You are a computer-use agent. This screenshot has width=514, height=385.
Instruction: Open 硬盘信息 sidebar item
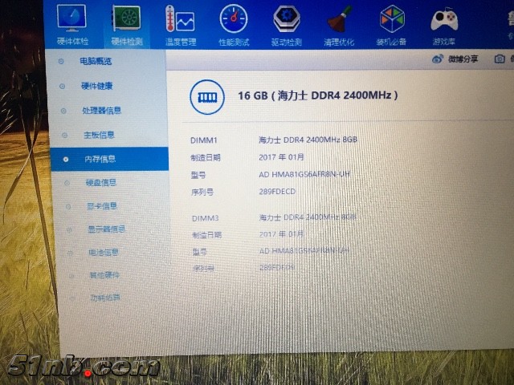[101, 183]
